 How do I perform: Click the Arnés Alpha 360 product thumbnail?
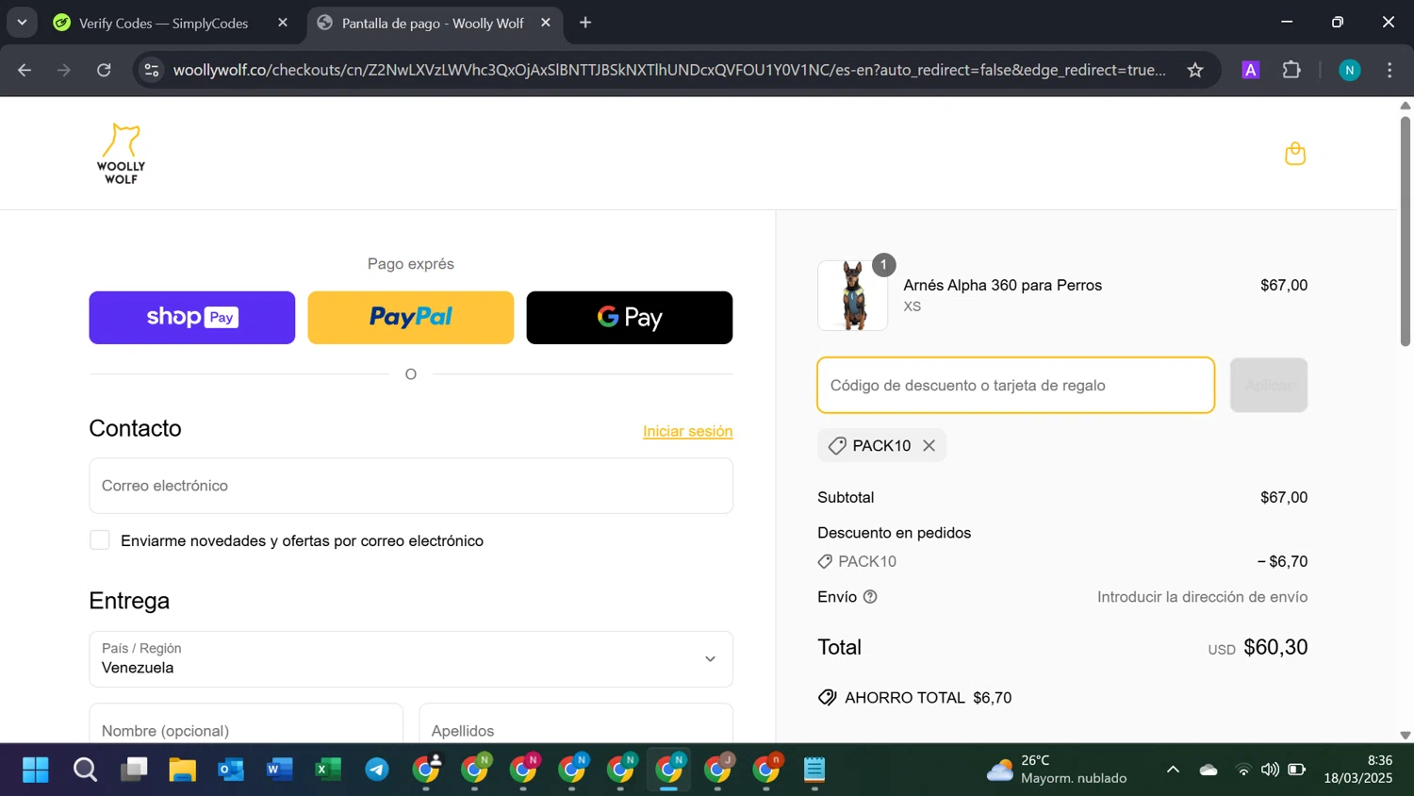852,296
